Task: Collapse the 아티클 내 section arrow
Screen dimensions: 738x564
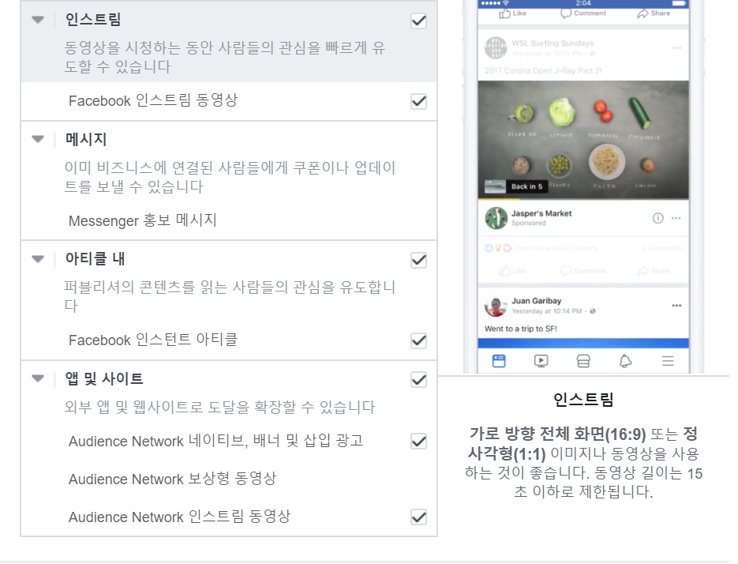Action: pos(38,258)
